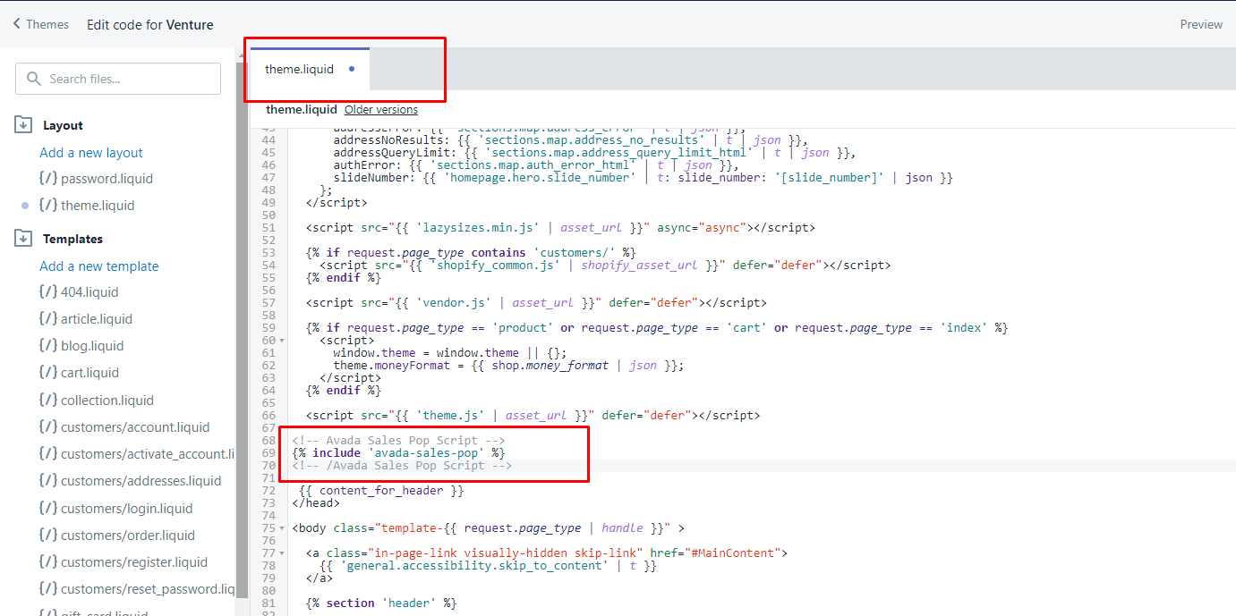1236x616 pixels.
Task: Click code file icon beside cart.liquid
Action: click(x=48, y=373)
